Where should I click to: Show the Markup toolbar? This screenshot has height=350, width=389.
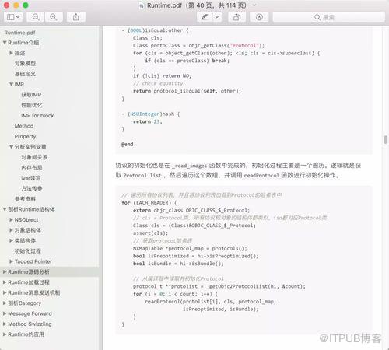pyautogui.click(x=259, y=17)
